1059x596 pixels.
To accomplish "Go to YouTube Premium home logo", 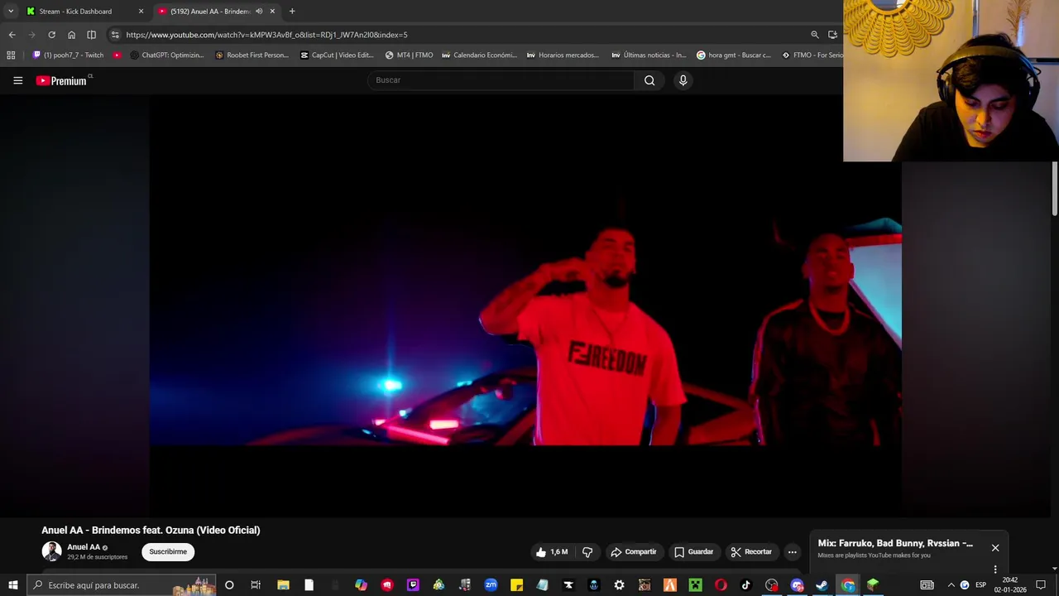I will pyautogui.click(x=62, y=80).
